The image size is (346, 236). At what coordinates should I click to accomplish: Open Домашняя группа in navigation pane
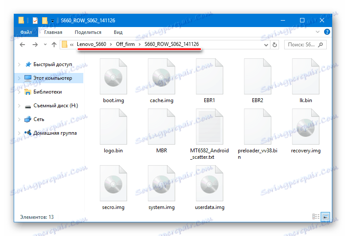pos(55,133)
